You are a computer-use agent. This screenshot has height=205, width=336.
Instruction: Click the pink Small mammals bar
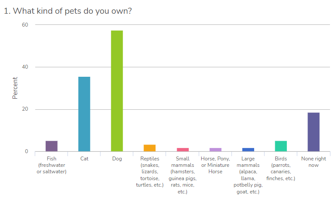pos(182,150)
